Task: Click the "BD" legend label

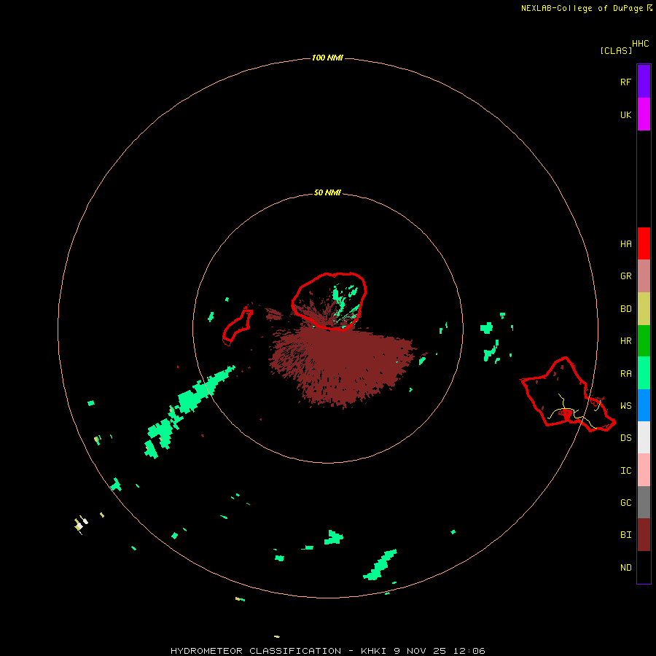Action: tap(625, 309)
